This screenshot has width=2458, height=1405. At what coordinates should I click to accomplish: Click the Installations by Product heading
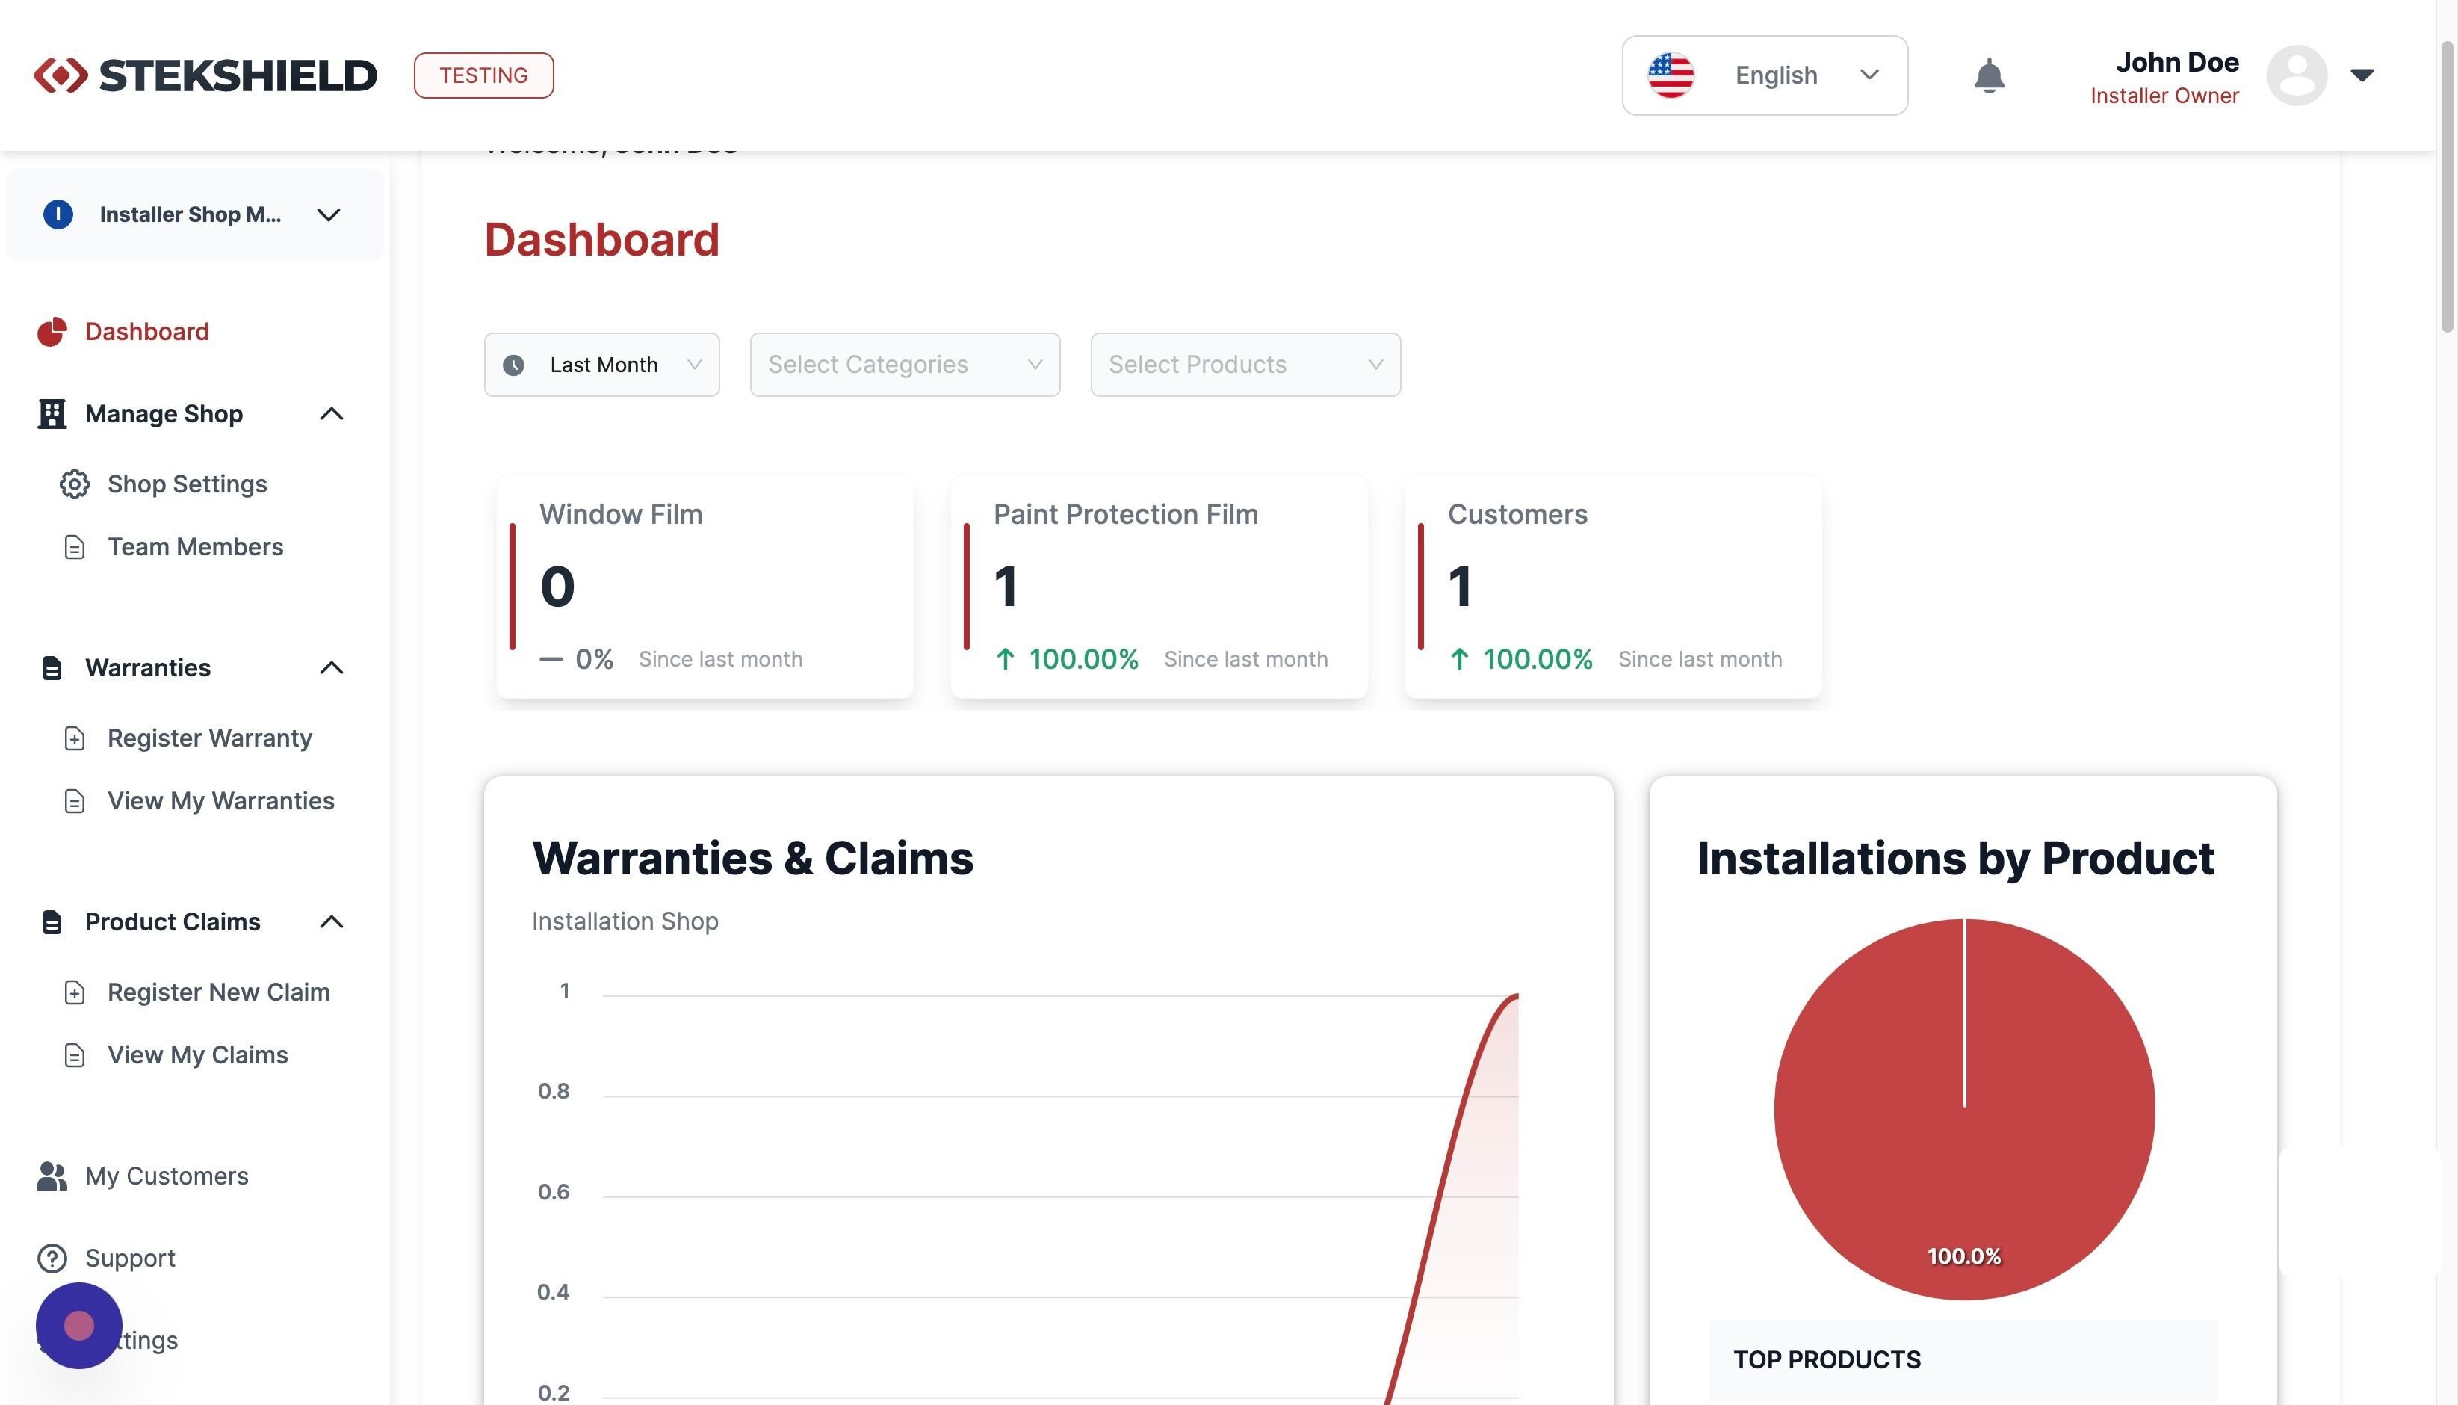(1955, 858)
